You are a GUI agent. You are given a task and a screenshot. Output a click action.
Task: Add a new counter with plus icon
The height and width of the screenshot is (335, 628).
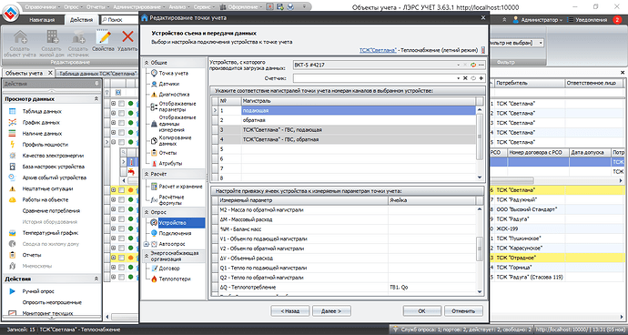(x=481, y=78)
